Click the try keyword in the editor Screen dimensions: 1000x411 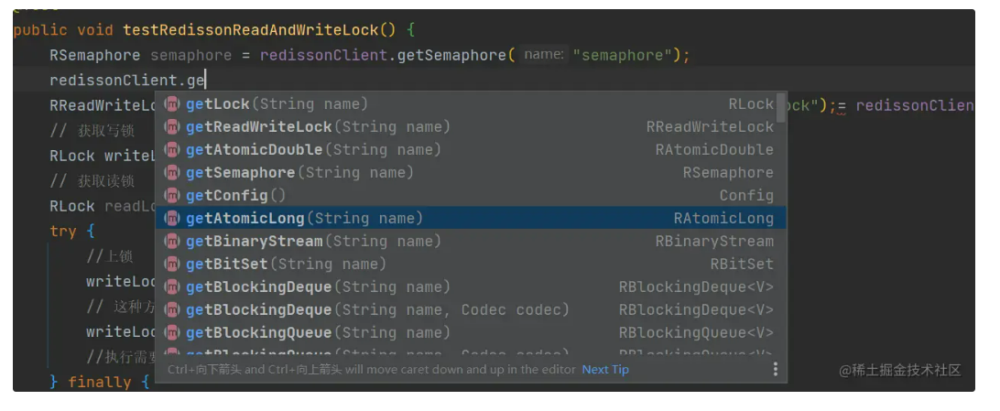[x=63, y=231]
